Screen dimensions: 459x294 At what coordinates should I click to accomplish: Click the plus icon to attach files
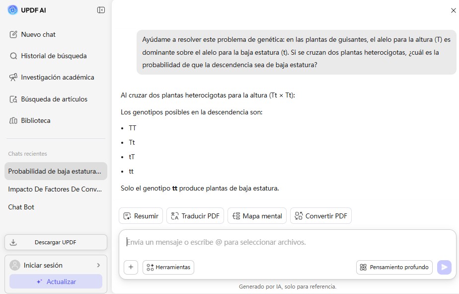[x=131, y=267]
